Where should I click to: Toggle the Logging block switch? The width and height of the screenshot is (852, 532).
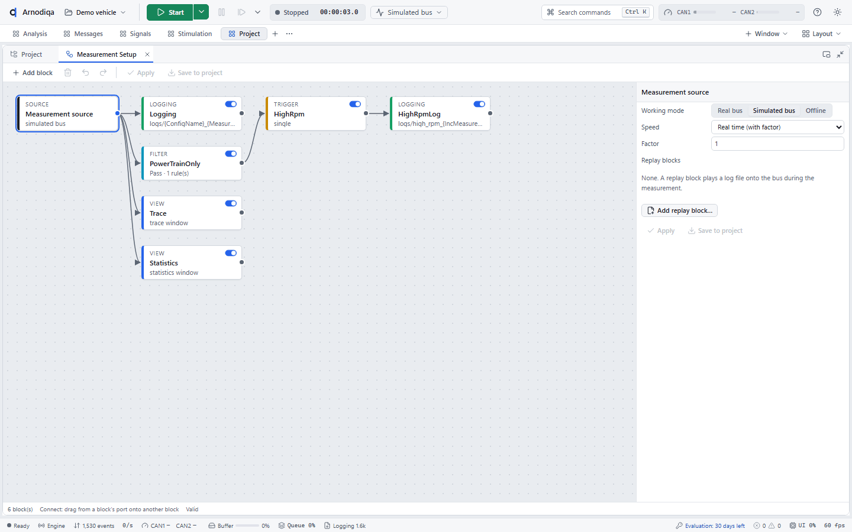point(231,104)
